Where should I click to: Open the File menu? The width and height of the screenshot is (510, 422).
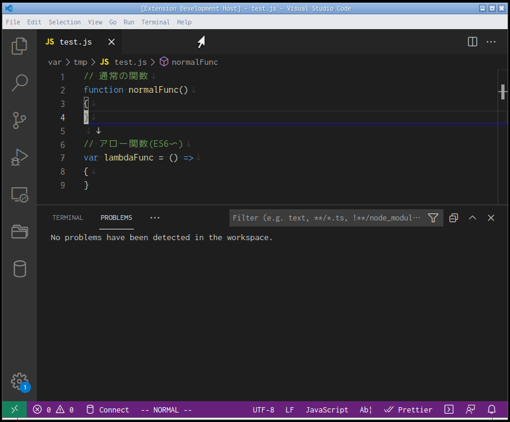tap(13, 22)
